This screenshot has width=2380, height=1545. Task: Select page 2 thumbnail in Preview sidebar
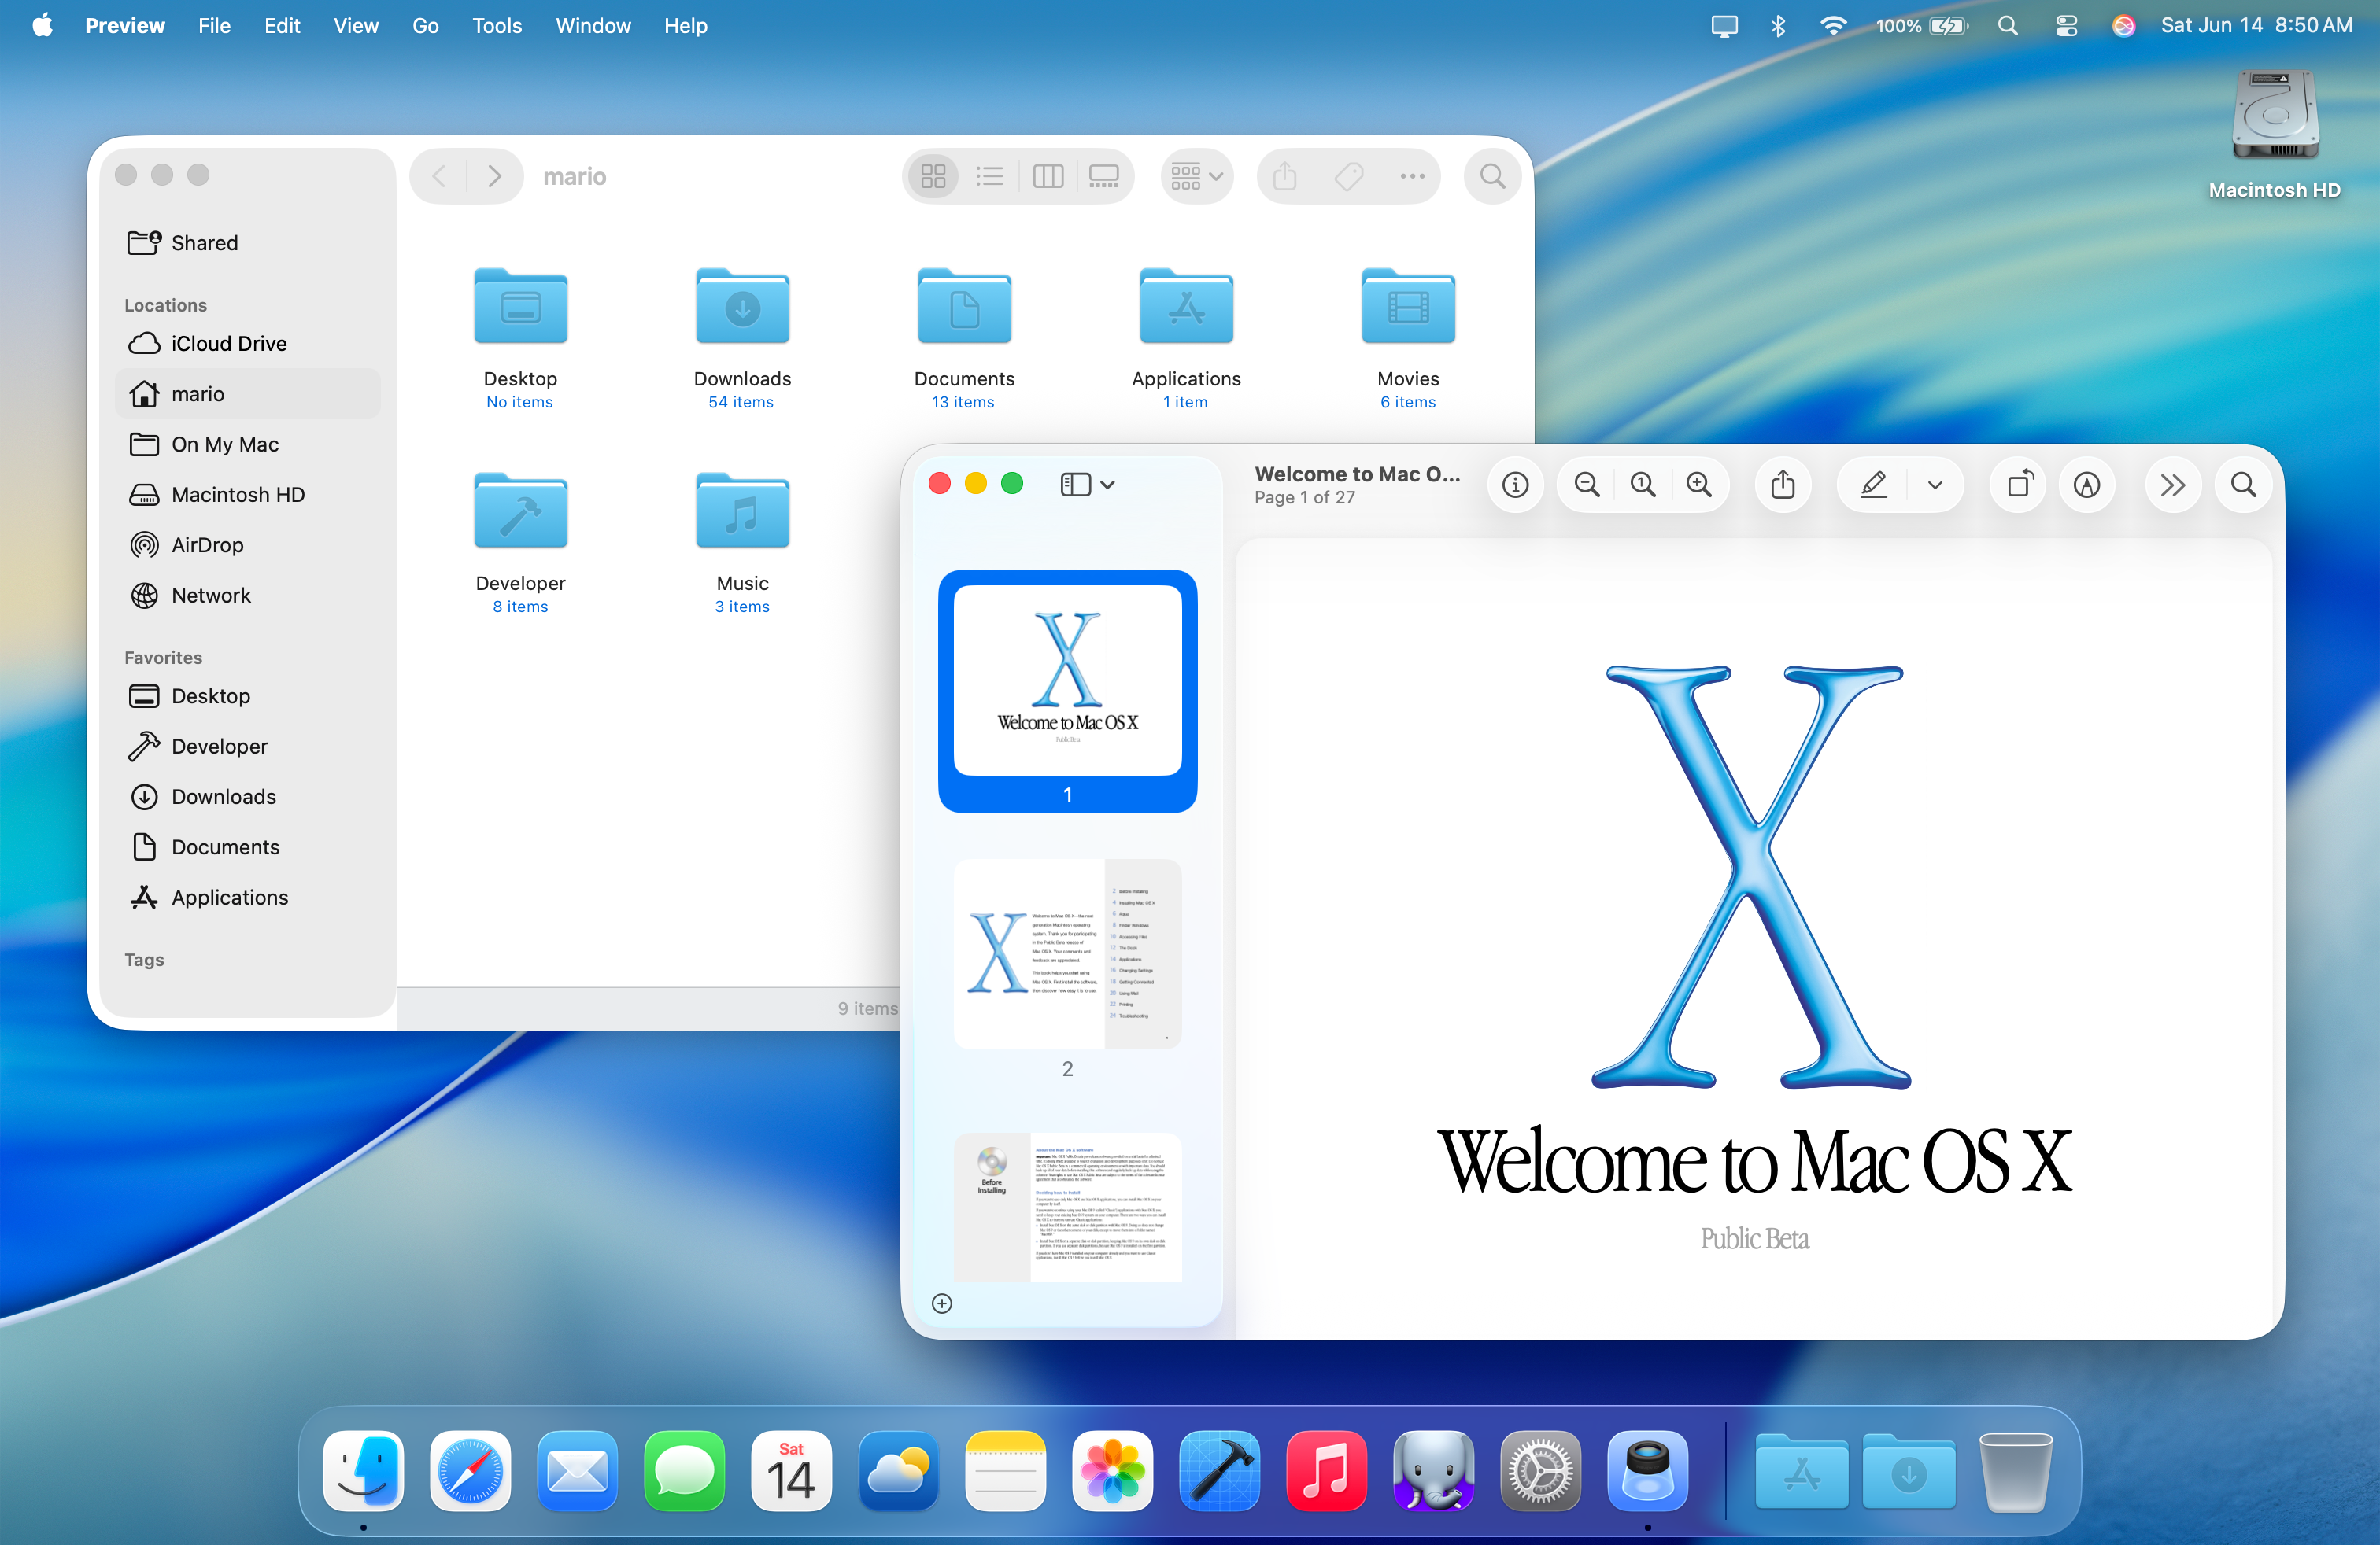point(1067,953)
